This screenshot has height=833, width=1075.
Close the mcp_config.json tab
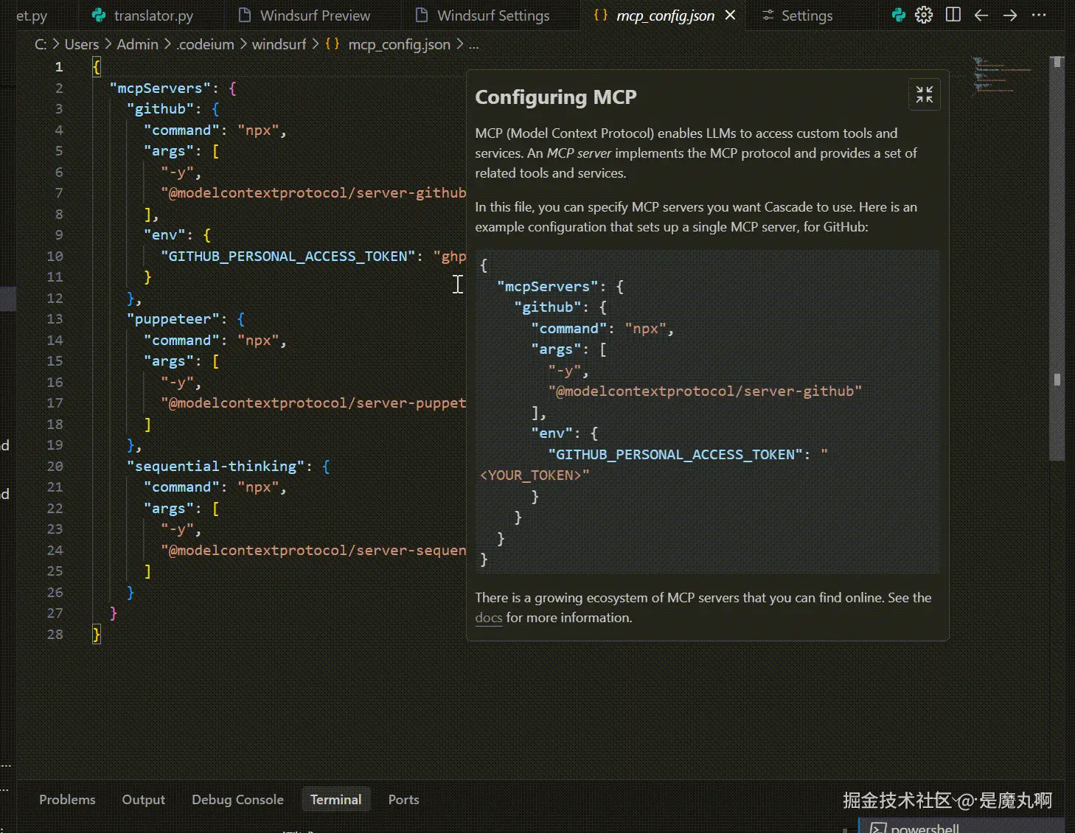click(730, 15)
